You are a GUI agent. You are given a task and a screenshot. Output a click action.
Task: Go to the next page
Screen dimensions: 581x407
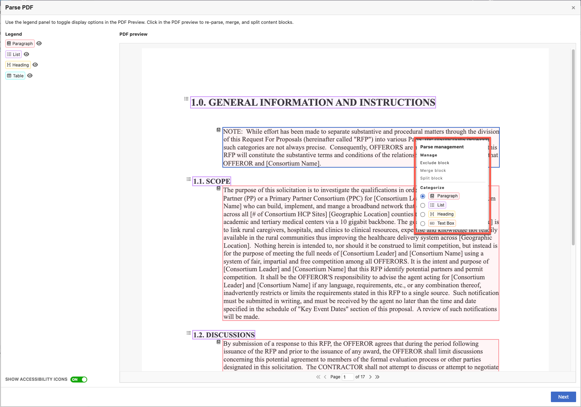[x=370, y=377]
